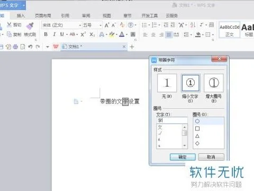Click the Strikethrough AB icon
254x191 pixels.
point(72,34)
